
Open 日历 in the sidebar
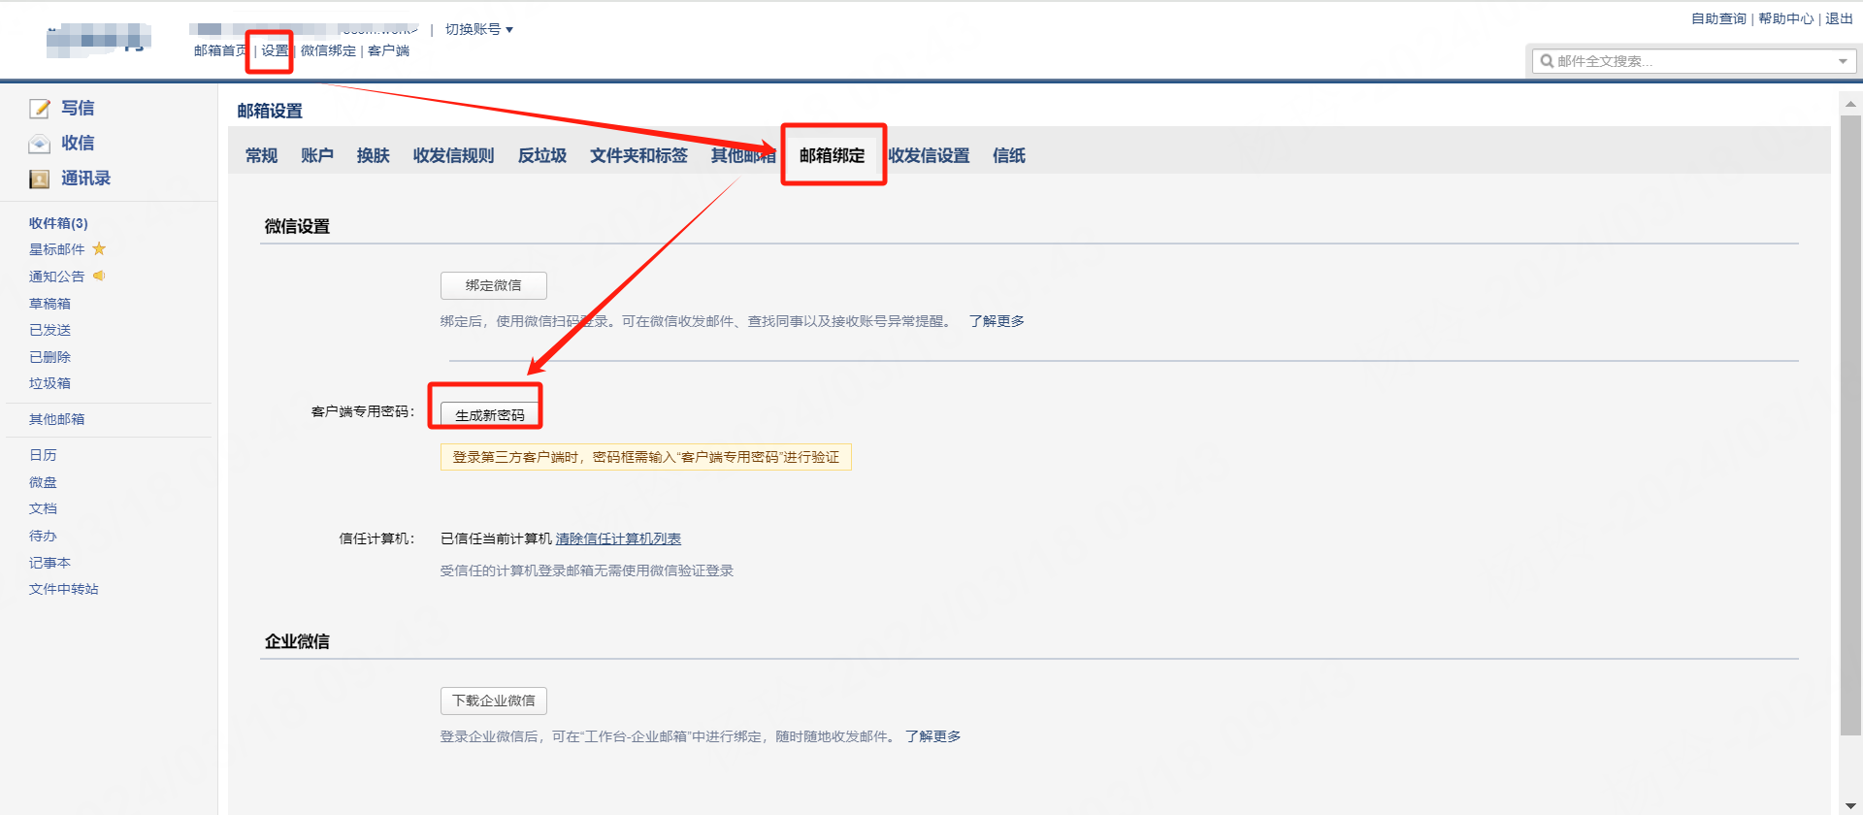point(43,455)
